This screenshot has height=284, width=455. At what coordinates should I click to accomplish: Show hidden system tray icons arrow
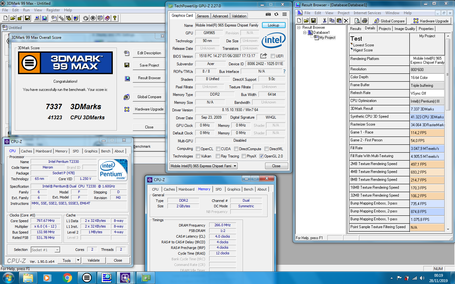click(391, 278)
